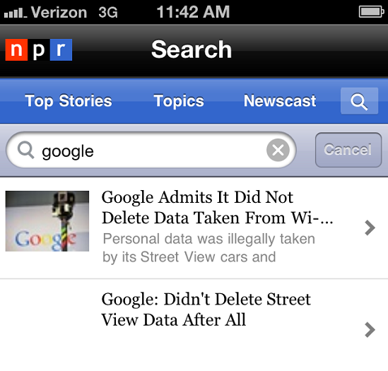
Task: Switch to Top Stories tab
Action: [69, 101]
